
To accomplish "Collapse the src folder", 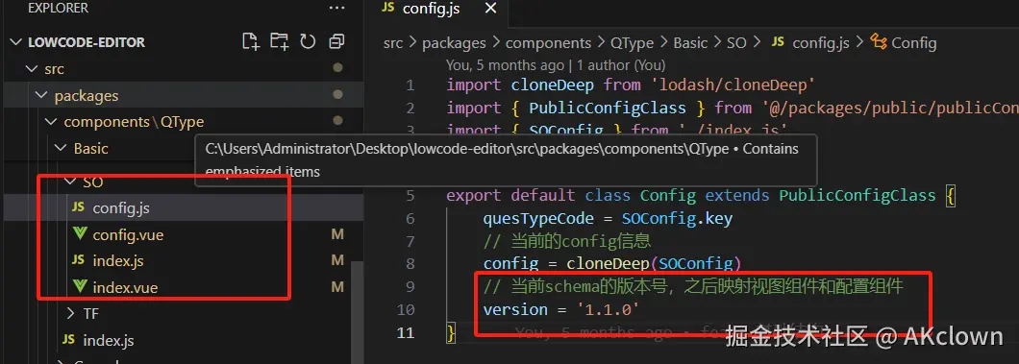I will 31,69.
